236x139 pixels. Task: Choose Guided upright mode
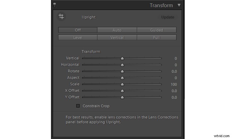[x=156, y=30]
